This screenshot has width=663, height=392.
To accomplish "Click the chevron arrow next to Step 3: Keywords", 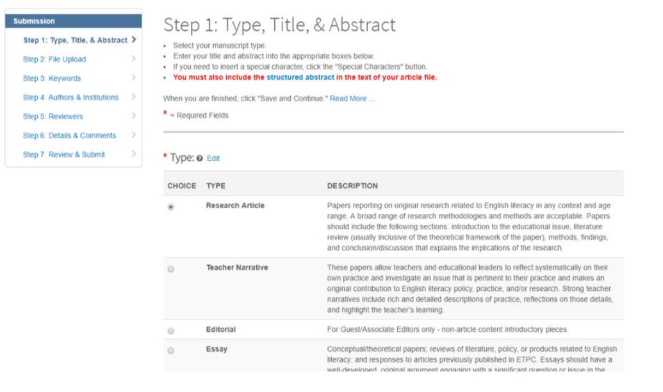I will [134, 78].
